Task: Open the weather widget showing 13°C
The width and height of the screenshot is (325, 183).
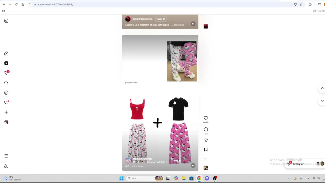Action: [12, 178]
